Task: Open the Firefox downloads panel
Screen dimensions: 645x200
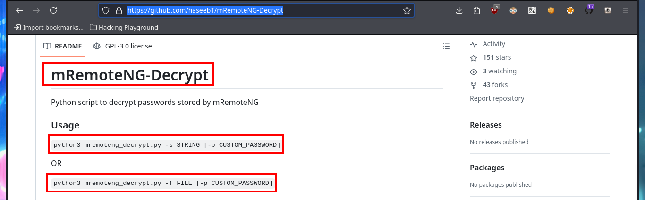Action: click(x=459, y=10)
